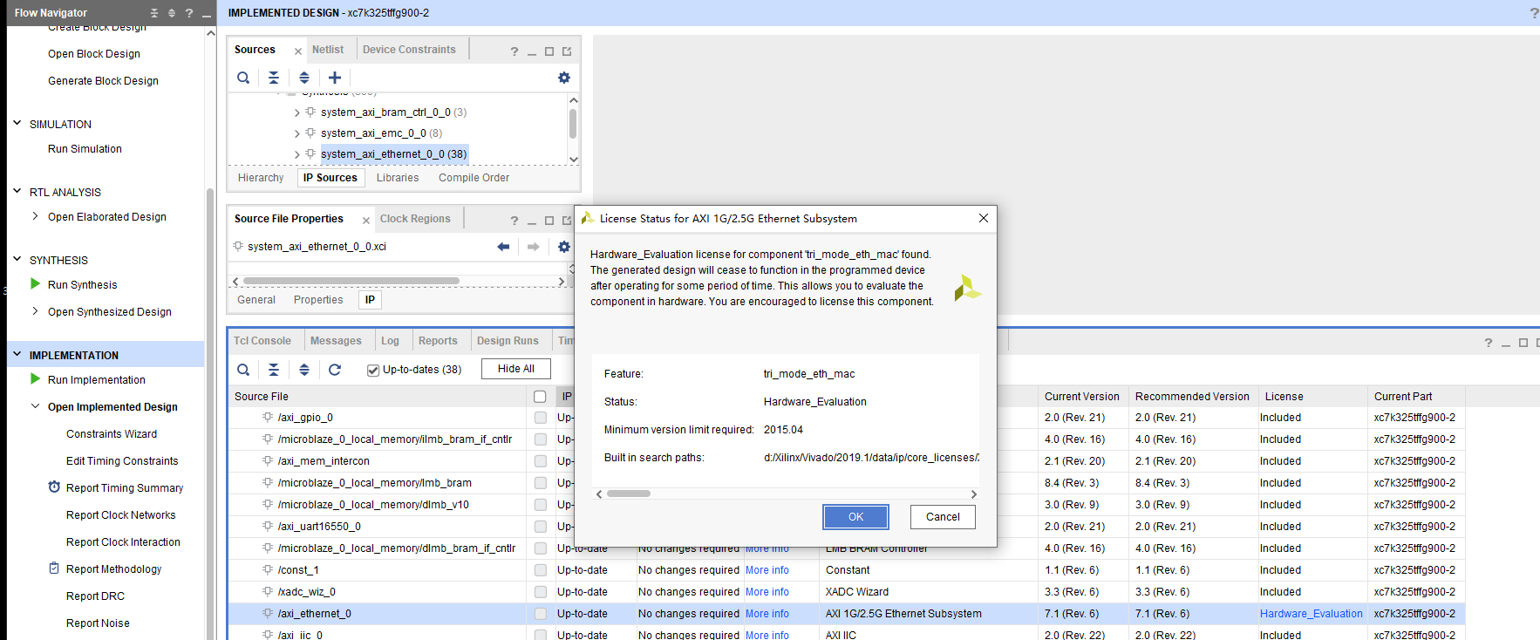The image size is (1540, 640).
Task: Toggle select-all checkbox in Source File header
Action: (541, 397)
